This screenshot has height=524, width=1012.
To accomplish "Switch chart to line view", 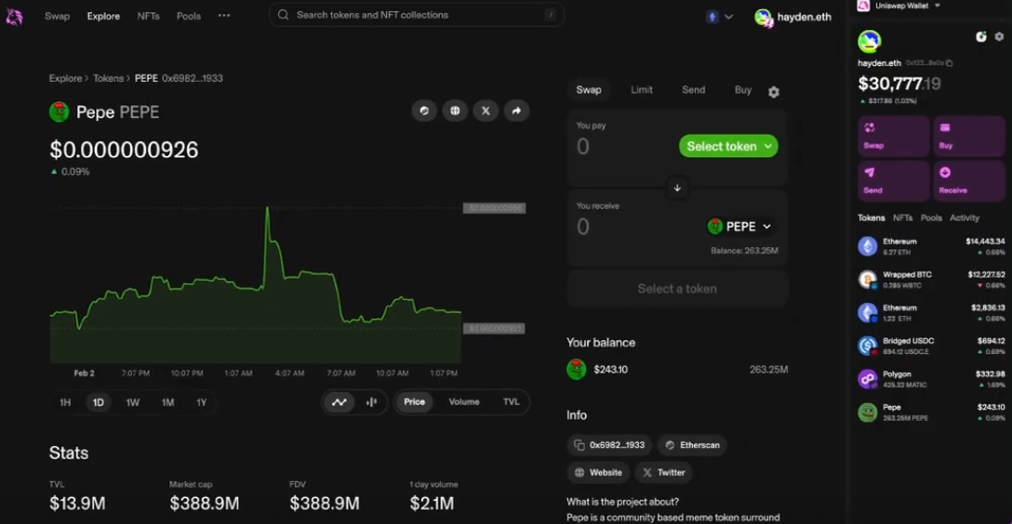I will pos(340,402).
